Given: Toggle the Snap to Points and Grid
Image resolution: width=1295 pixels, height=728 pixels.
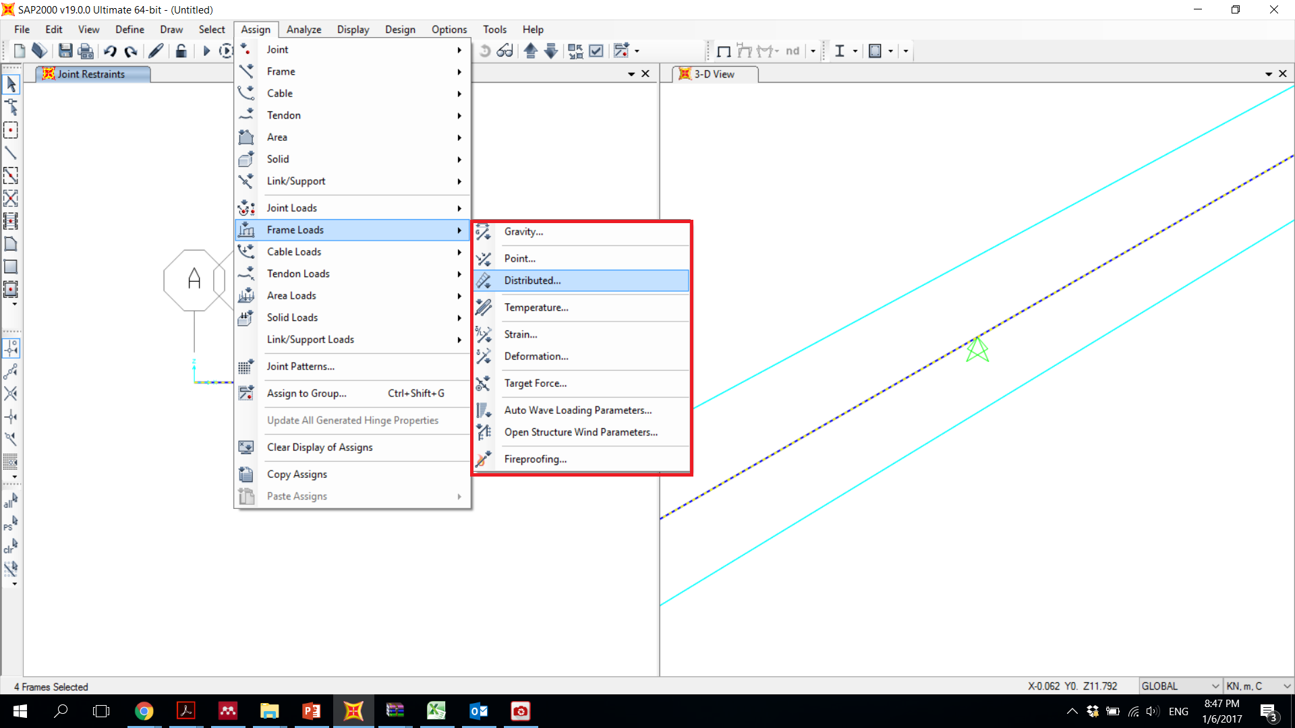Looking at the screenshot, I should pos(11,348).
